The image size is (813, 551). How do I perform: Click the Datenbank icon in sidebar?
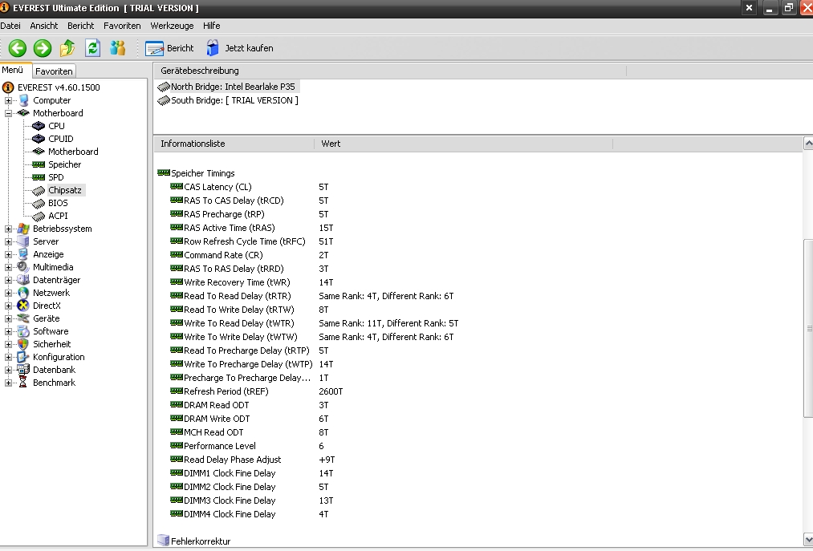(22, 370)
